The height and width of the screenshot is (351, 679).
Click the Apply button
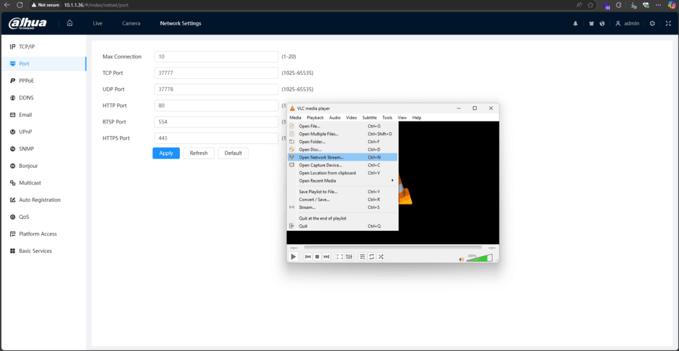coord(166,153)
